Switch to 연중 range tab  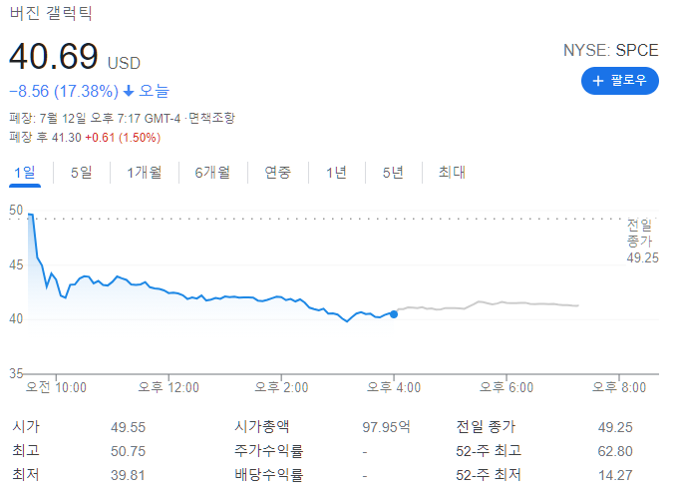click(278, 173)
